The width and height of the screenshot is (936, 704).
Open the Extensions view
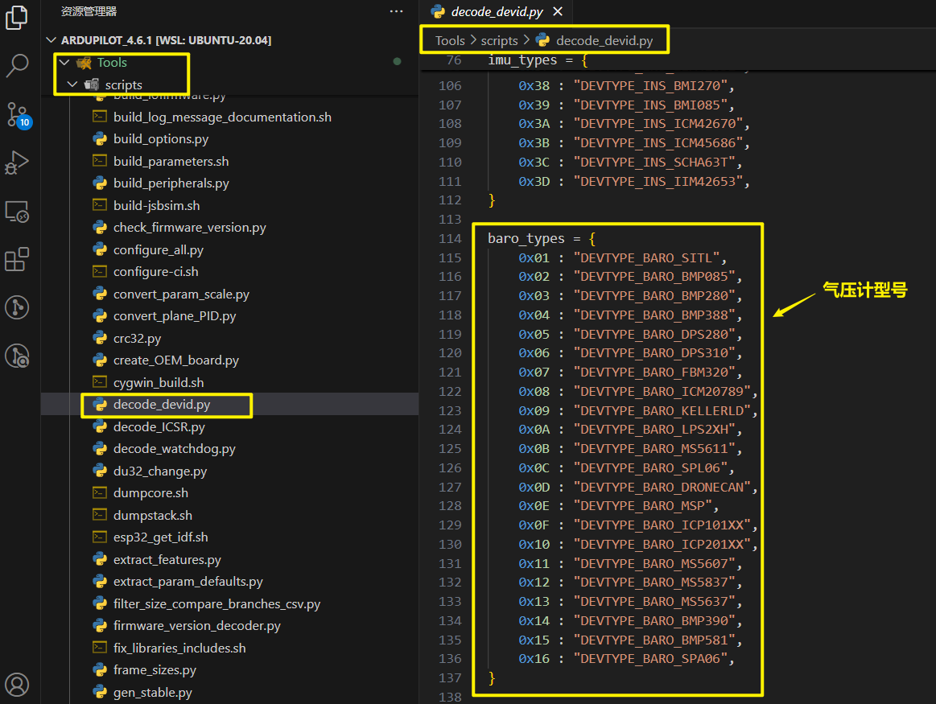click(17, 259)
